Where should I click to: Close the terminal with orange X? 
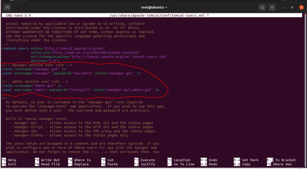coord(302,7)
